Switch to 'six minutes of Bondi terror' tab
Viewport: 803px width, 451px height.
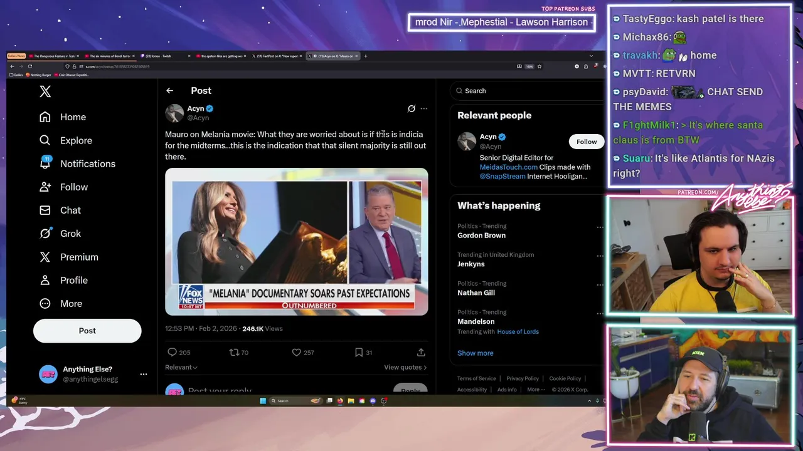click(x=110, y=56)
